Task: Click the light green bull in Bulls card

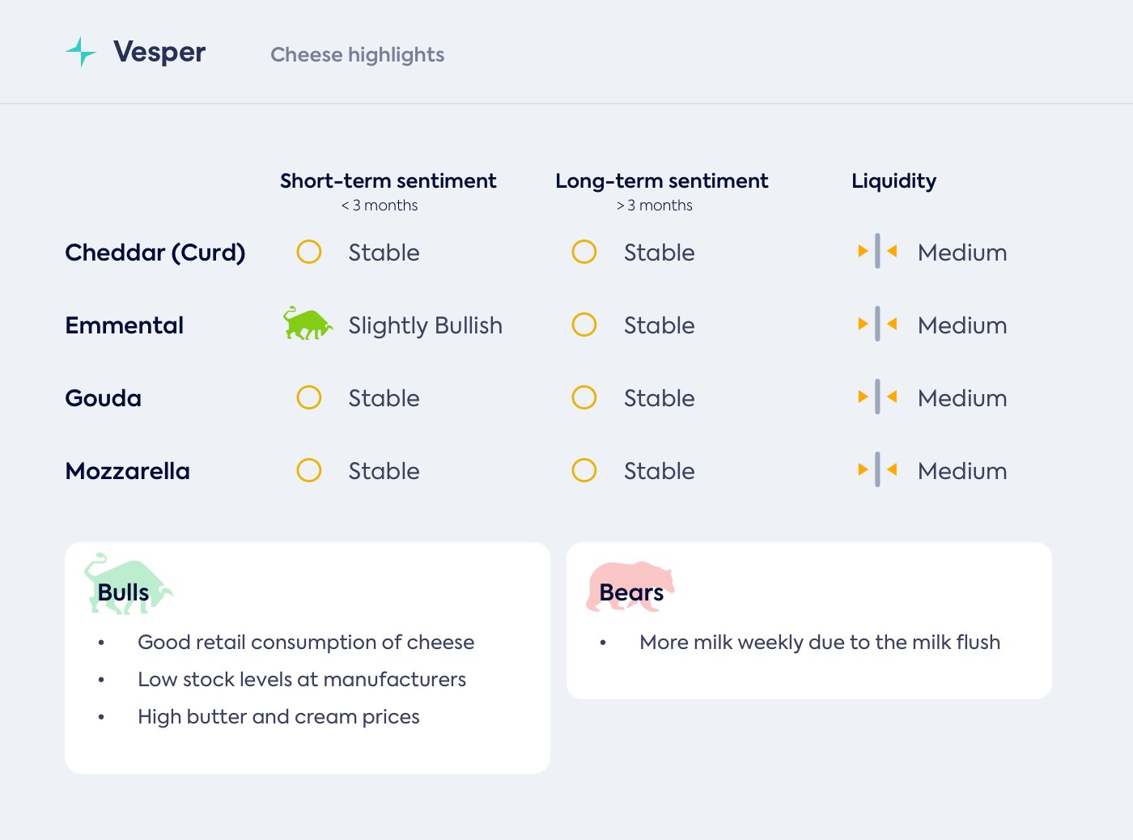Action: [x=127, y=583]
